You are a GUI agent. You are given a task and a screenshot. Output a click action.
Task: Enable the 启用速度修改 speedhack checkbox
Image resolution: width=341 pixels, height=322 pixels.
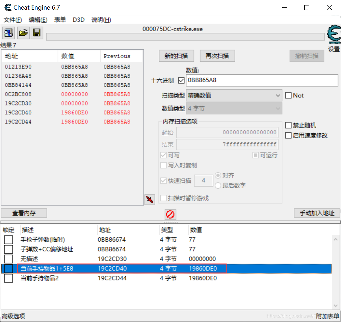pos(288,135)
